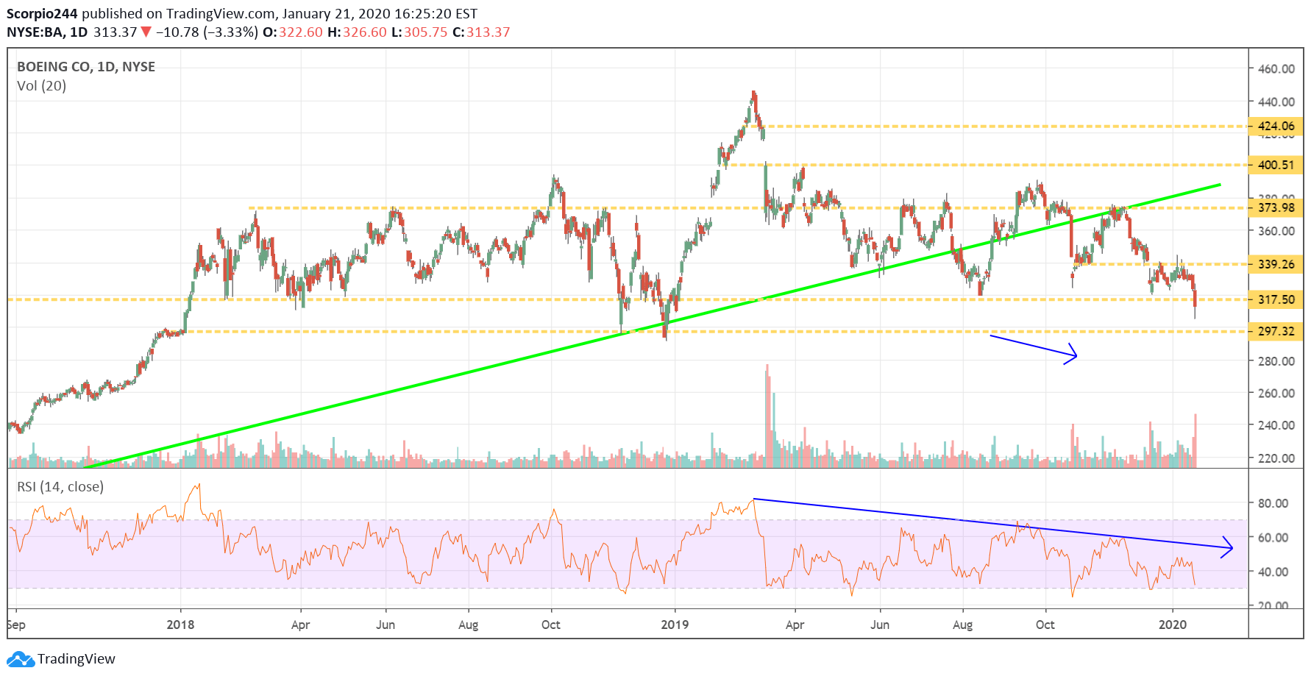Viewport: 1311px width, 679px height.
Task: Click the TradingView text label at bottom
Action: coord(77,659)
